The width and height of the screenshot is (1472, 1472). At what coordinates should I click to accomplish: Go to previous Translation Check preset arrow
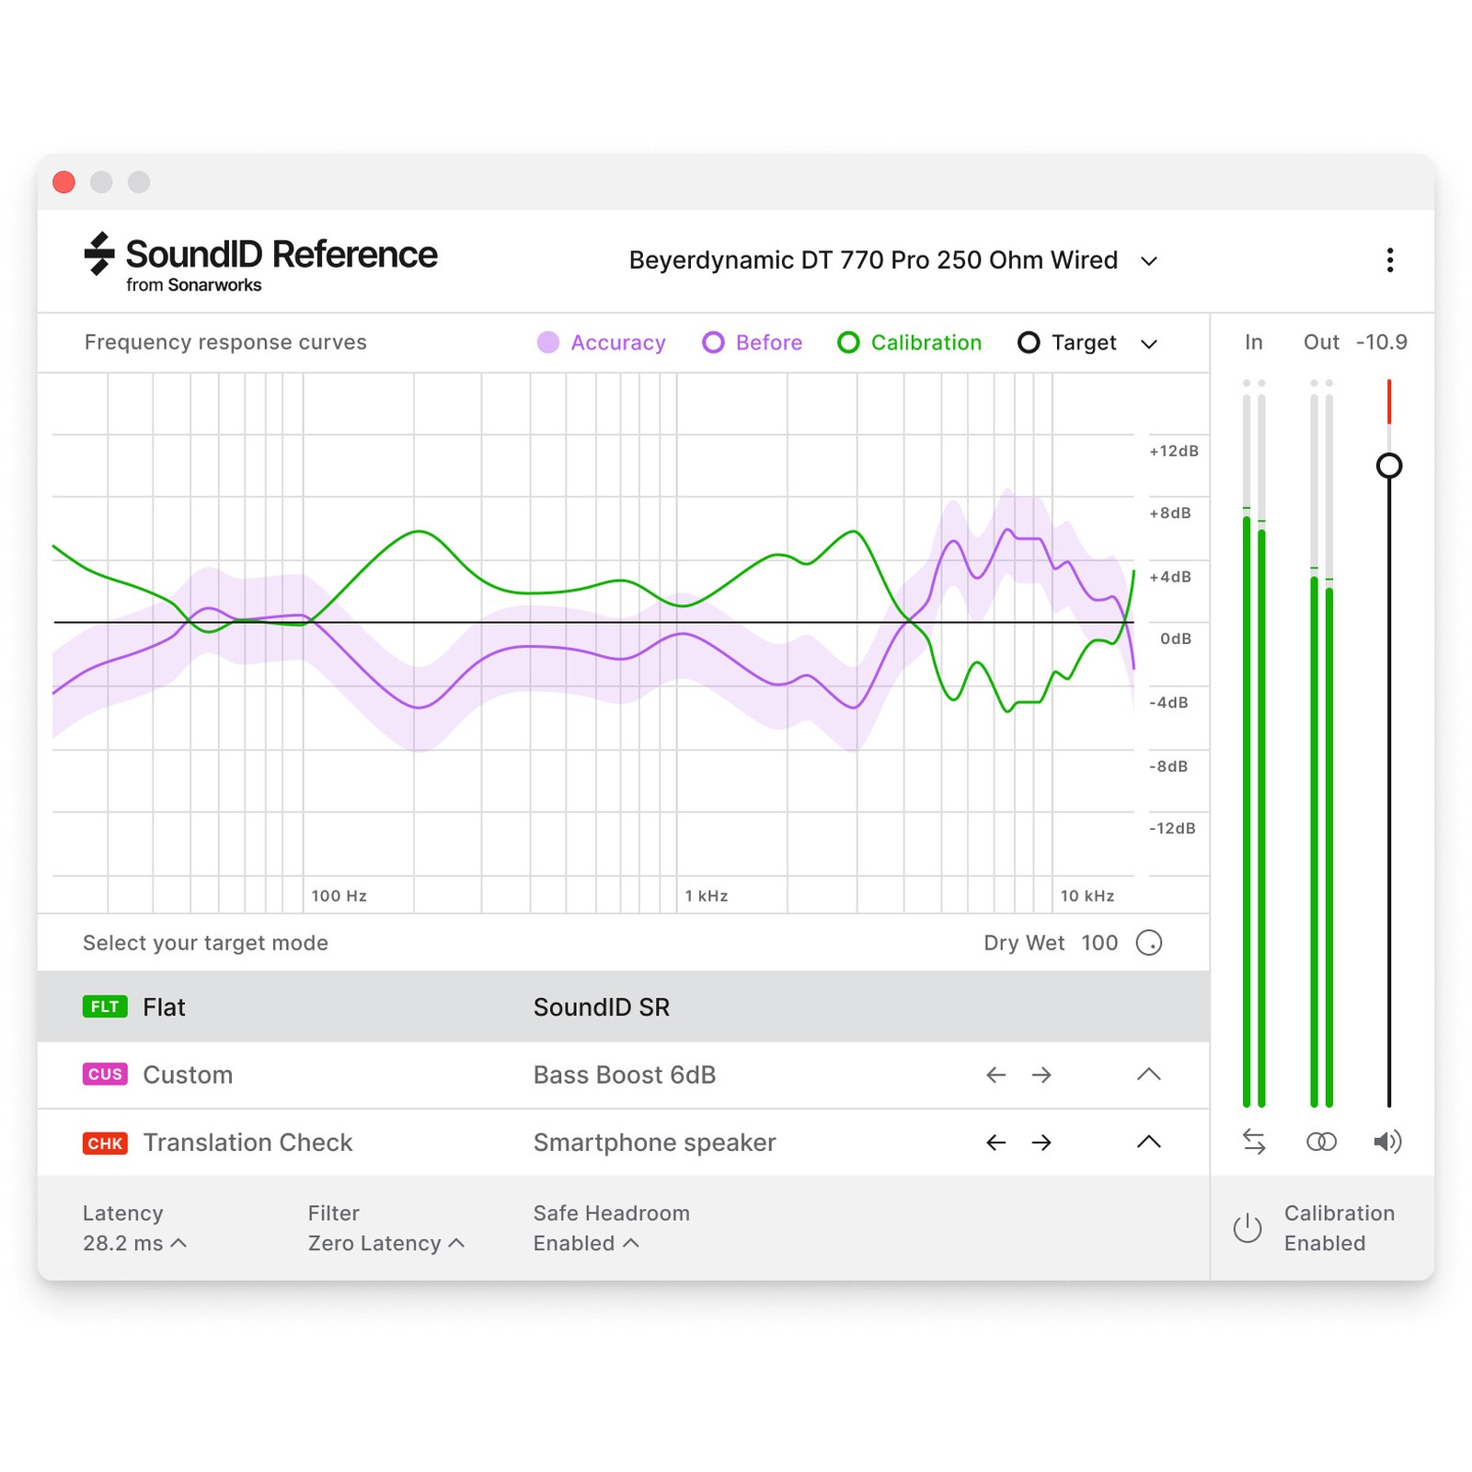995,1142
